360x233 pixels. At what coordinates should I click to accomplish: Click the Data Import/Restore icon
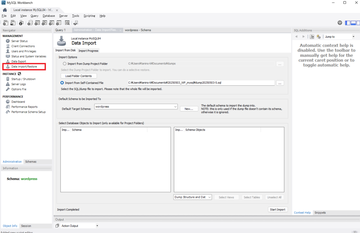[x=8, y=66]
